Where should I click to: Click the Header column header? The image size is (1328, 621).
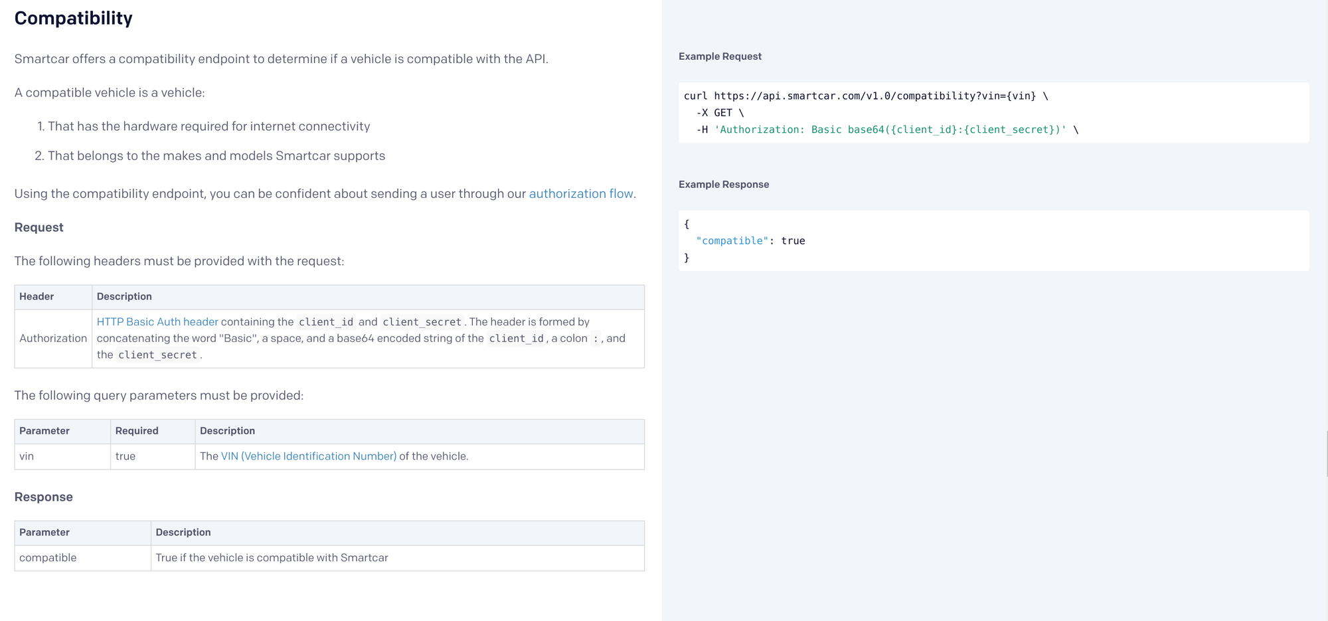tap(37, 297)
